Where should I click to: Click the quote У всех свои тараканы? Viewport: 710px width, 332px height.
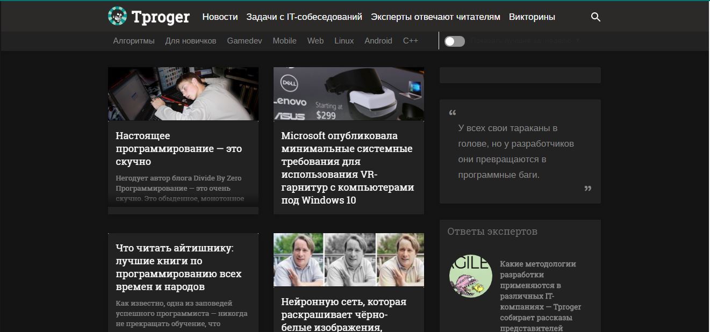(x=516, y=151)
